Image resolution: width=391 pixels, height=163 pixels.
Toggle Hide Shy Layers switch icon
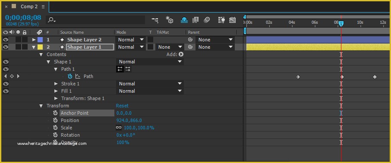click(184, 20)
